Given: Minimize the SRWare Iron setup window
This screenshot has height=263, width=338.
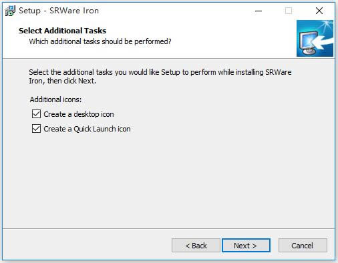Looking at the screenshot, I should click(259, 11).
